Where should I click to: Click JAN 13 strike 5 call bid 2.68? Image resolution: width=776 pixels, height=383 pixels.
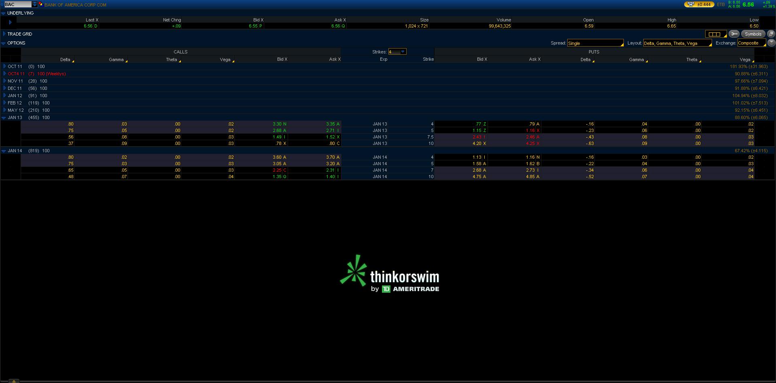point(277,131)
